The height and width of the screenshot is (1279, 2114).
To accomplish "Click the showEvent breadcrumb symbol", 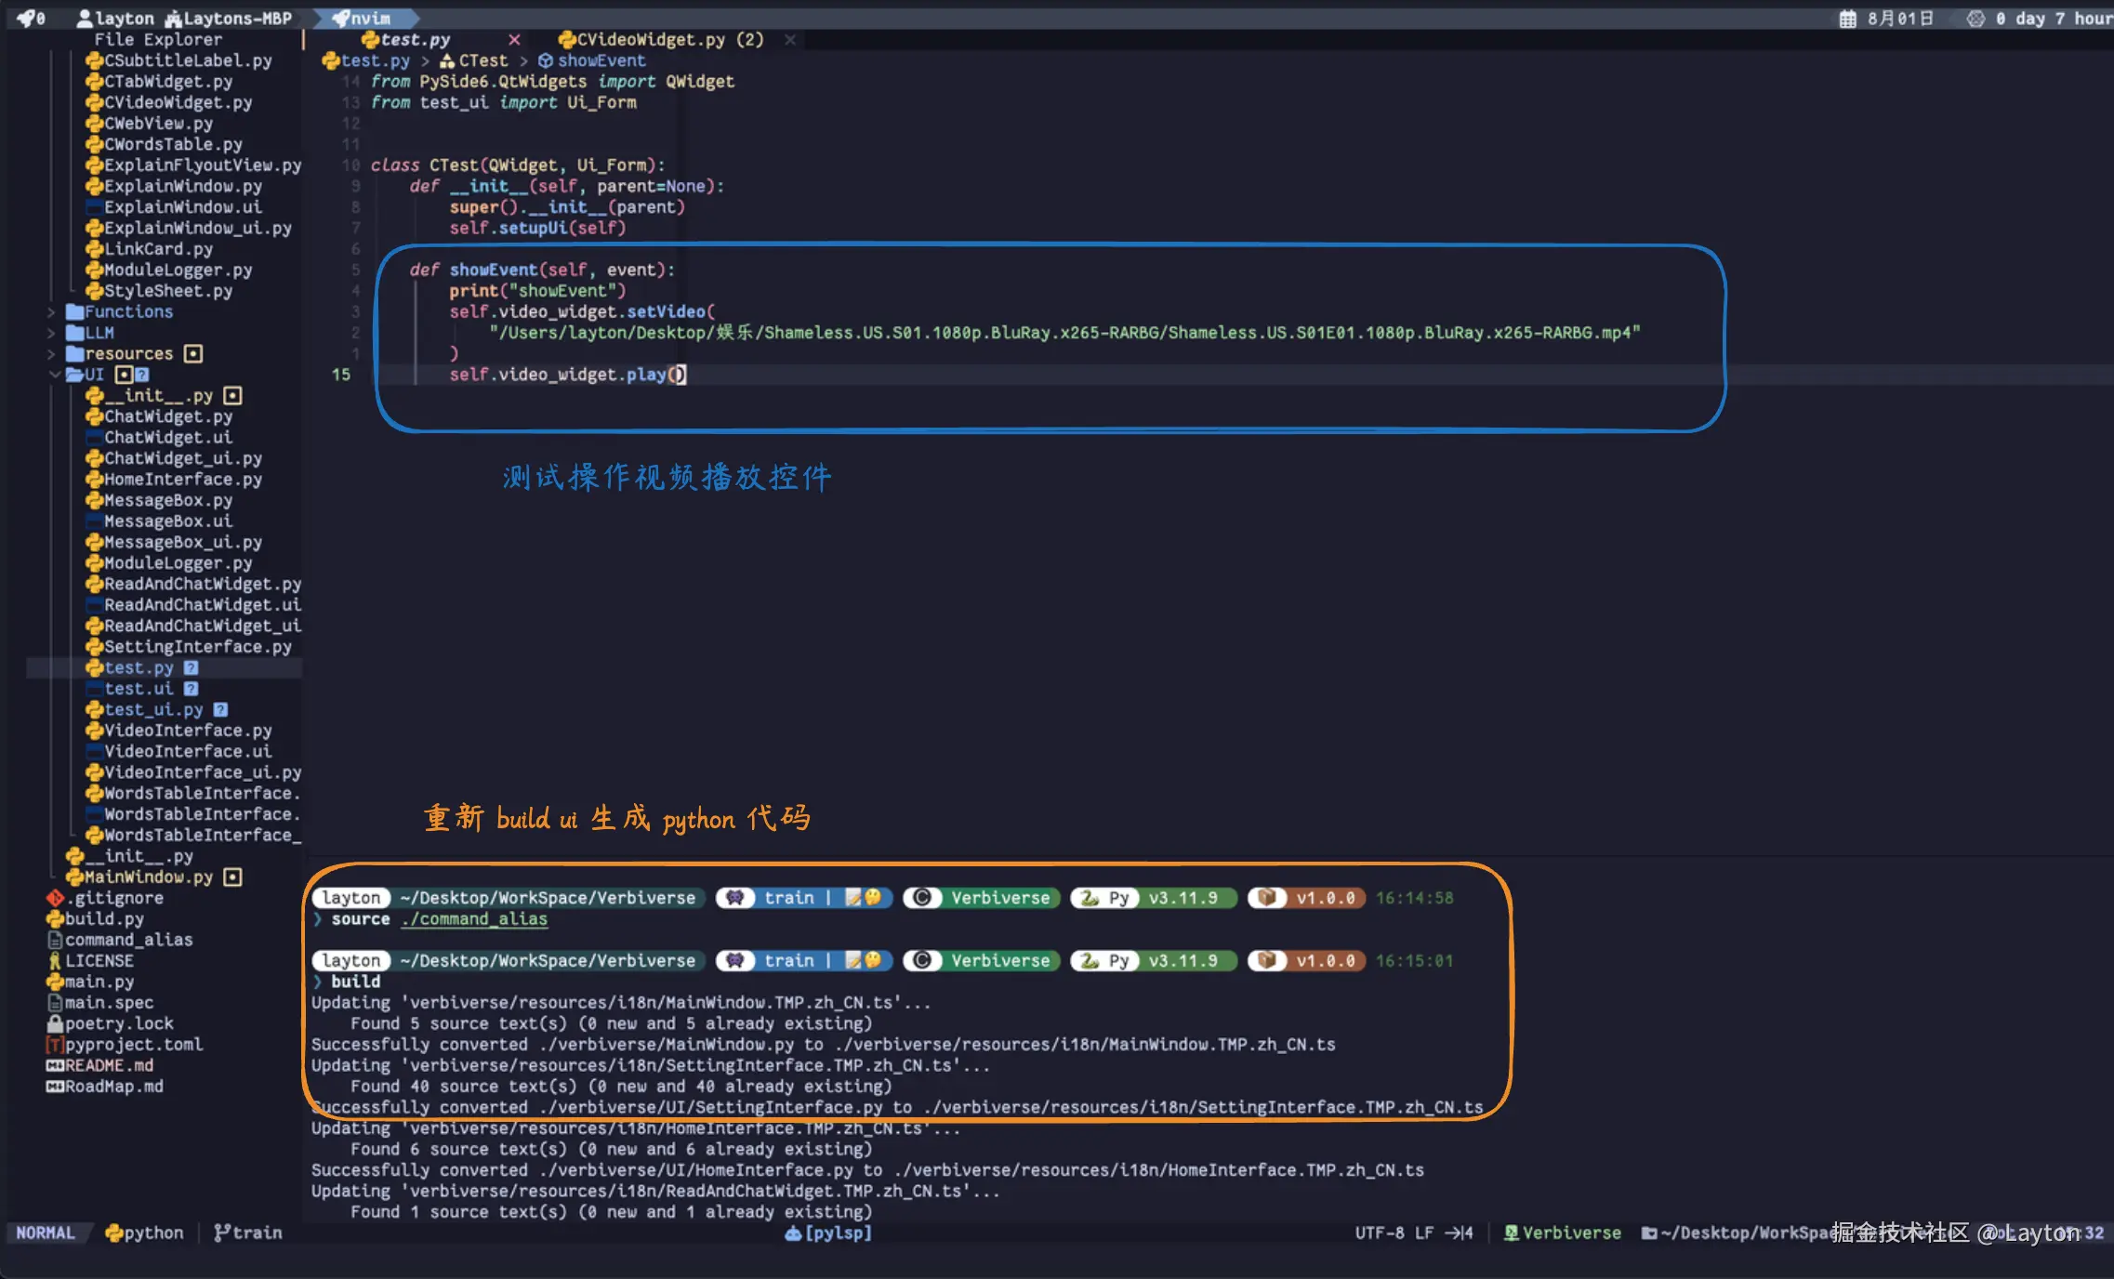I will point(601,60).
